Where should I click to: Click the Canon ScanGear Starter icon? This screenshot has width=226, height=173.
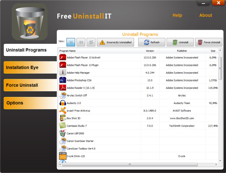pos(63,141)
